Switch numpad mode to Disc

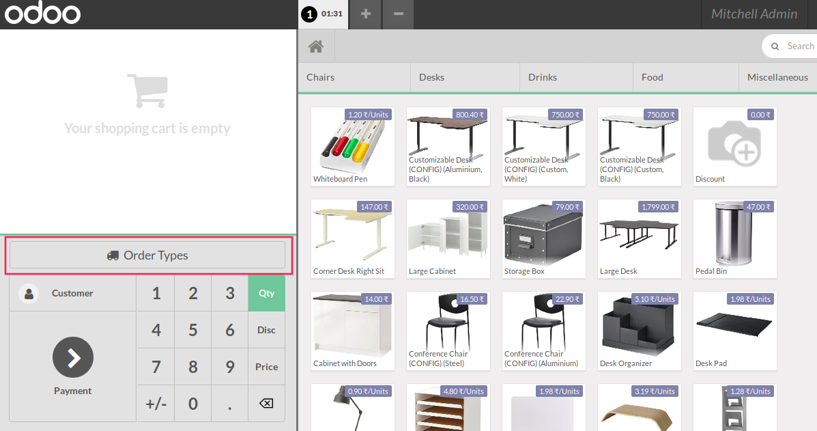[x=266, y=330]
